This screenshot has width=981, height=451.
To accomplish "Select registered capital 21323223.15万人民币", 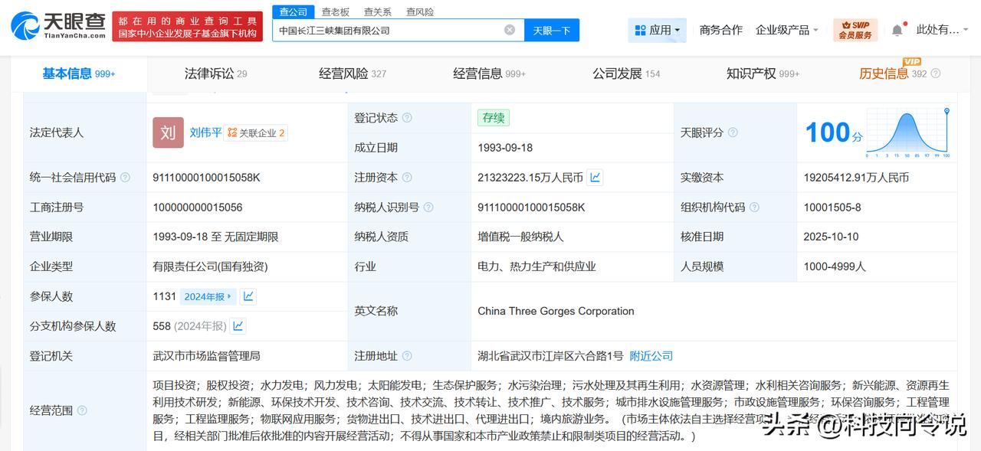I will point(530,178).
